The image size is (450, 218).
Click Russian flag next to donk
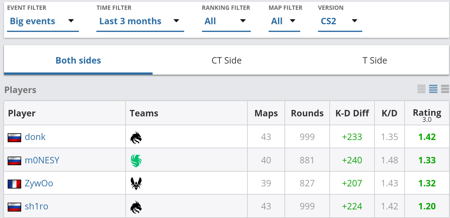[x=14, y=137]
